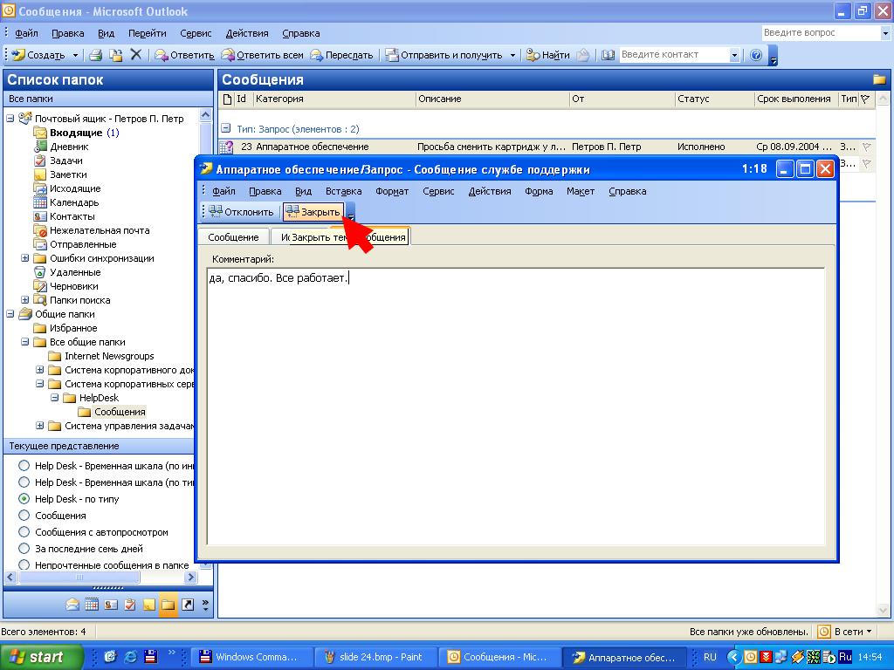Click the request icon on row 23
This screenshot has height=670, width=894.
point(226,147)
